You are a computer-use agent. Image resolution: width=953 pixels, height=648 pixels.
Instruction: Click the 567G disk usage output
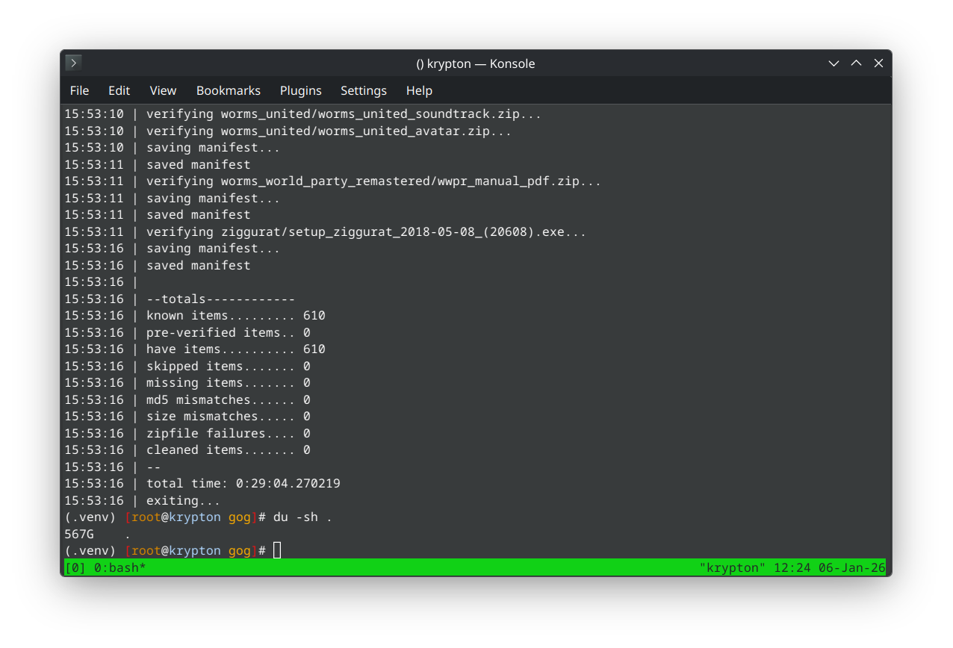[x=79, y=534]
